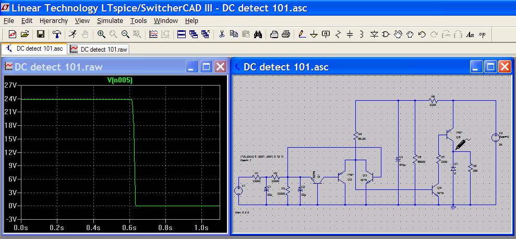Open a file with the folder icon
Viewport: 516px width, 239px height.
pos(25,34)
